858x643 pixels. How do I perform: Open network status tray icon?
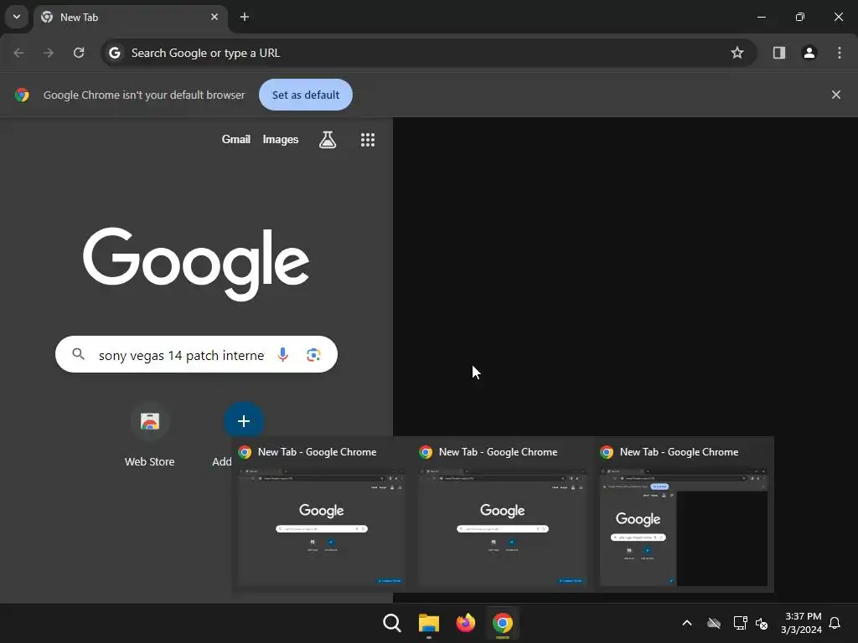click(740, 623)
